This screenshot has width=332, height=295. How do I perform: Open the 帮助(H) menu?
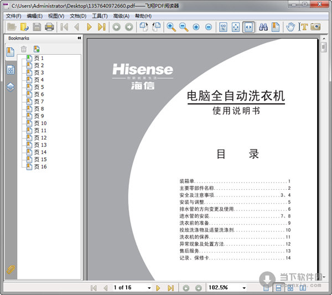click(143, 16)
